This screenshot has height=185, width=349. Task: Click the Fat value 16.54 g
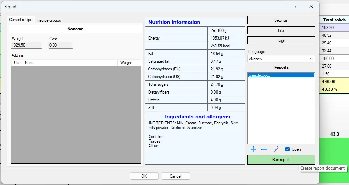click(x=226, y=53)
